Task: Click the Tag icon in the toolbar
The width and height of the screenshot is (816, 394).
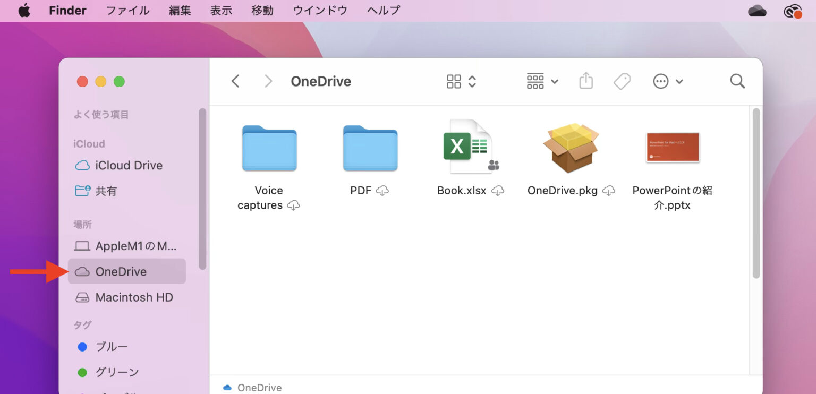Action: pyautogui.click(x=622, y=81)
